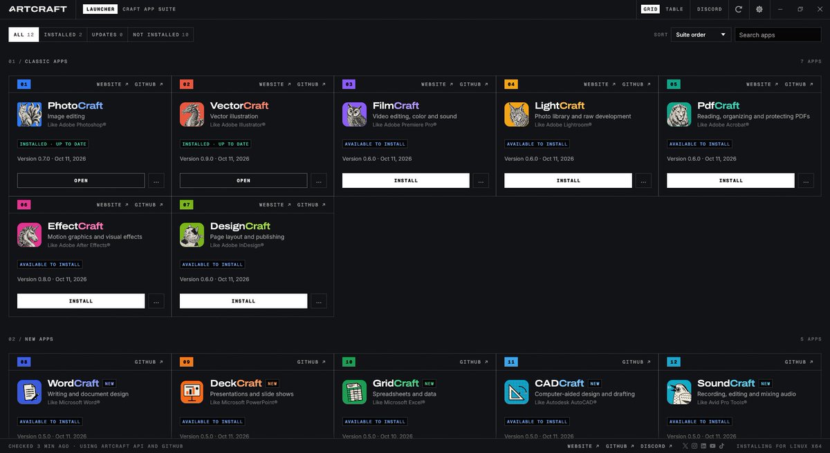Click the GridCraft NEW badge
Screen dimensions: 830x453
(430, 383)
